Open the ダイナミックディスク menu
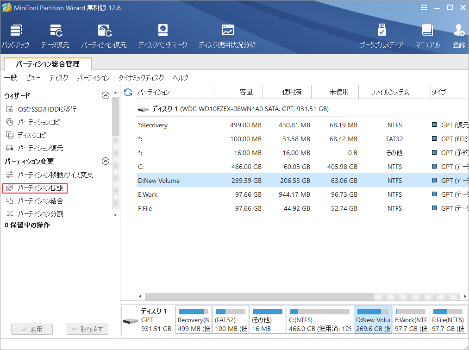This screenshot has height=350, width=469. 141,78
